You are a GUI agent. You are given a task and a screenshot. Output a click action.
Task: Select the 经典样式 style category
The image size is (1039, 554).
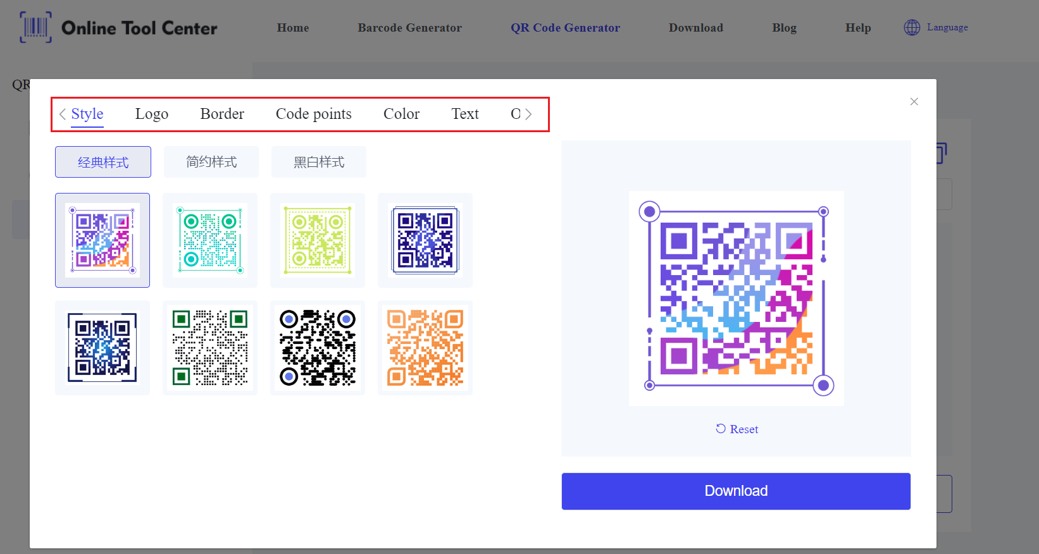[103, 162]
